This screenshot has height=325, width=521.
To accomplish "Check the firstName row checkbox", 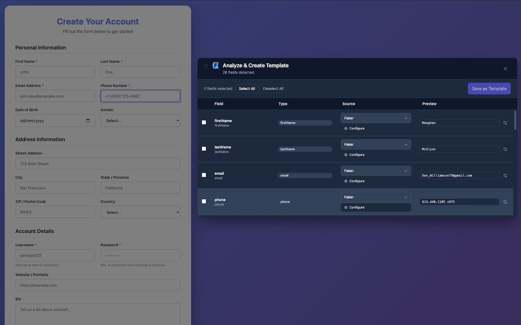I will (x=204, y=122).
